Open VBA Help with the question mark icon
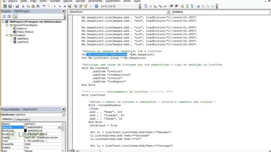 point(97,6)
